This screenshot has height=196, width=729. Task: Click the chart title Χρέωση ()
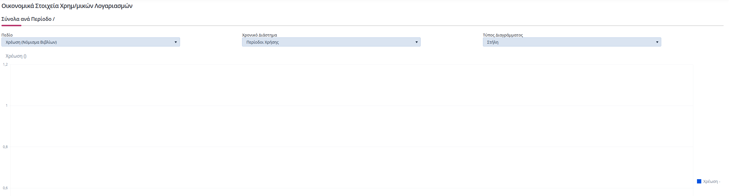coord(16,56)
